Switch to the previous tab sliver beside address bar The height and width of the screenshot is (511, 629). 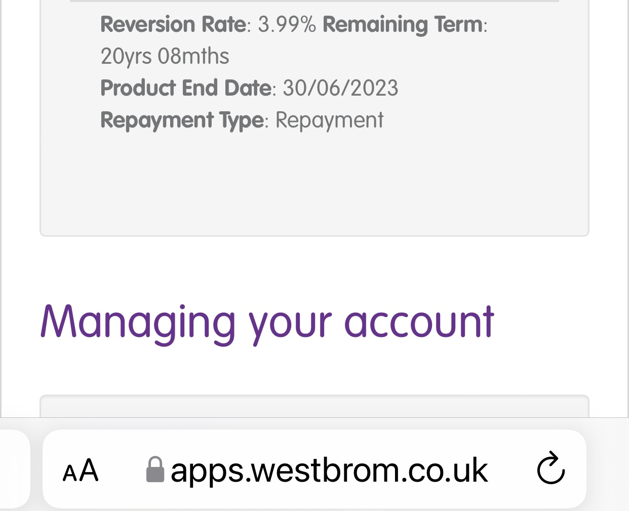click(14, 469)
